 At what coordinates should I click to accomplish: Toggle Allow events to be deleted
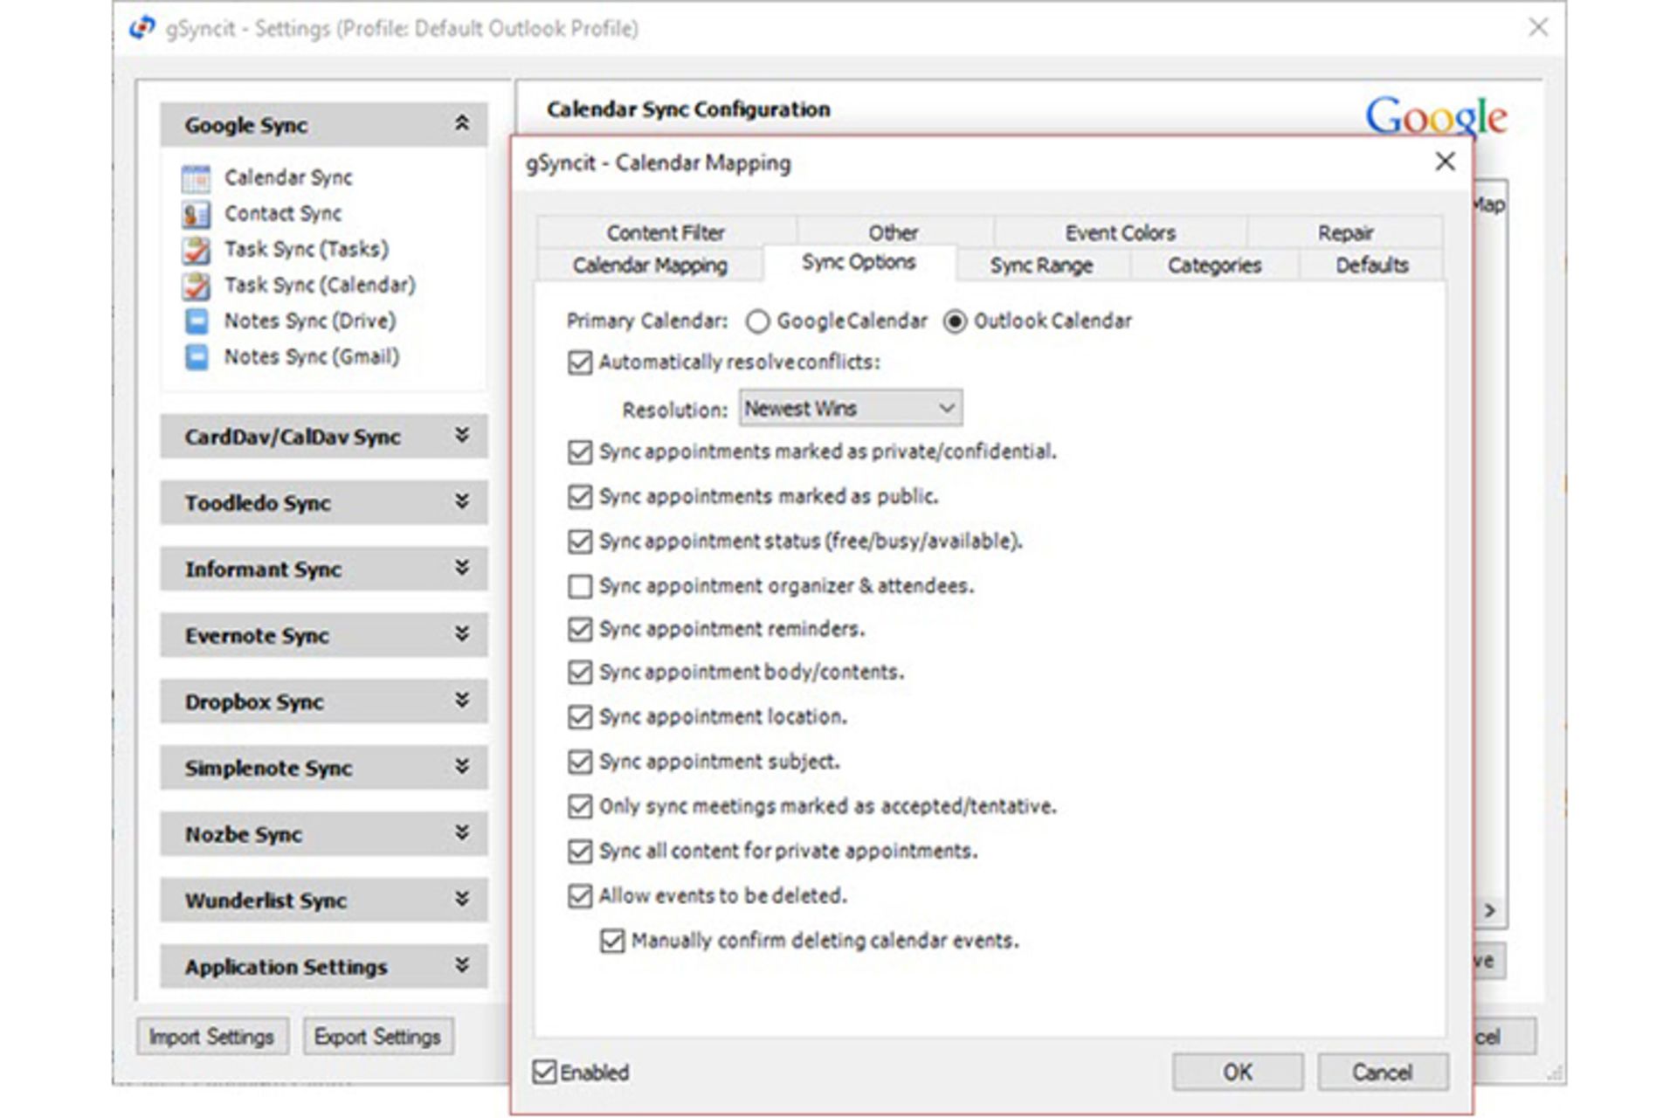pyautogui.click(x=580, y=896)
